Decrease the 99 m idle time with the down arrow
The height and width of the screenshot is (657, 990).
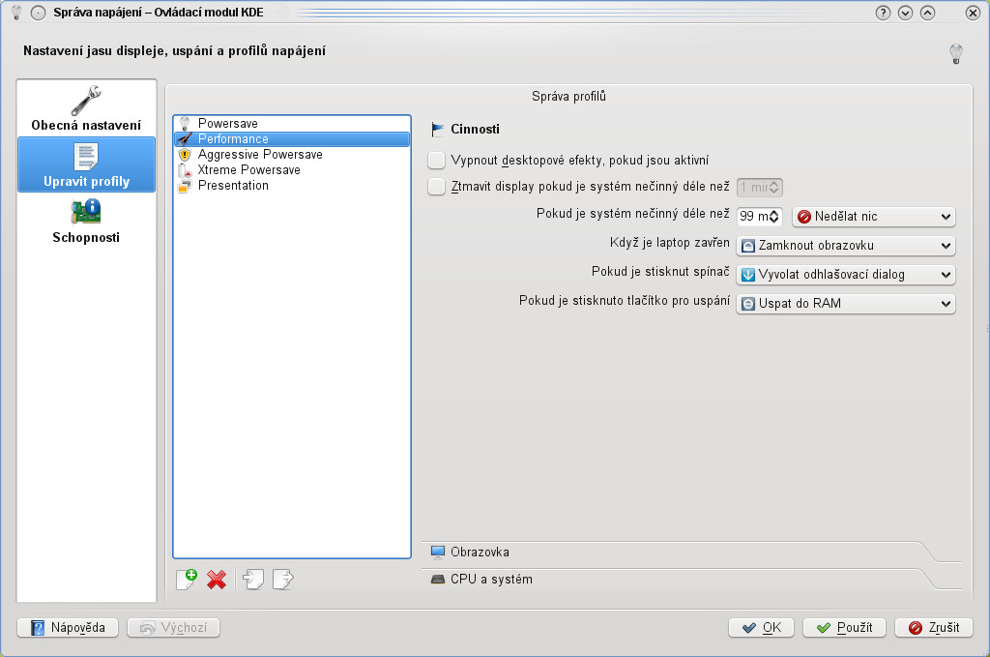pos(774,221)
